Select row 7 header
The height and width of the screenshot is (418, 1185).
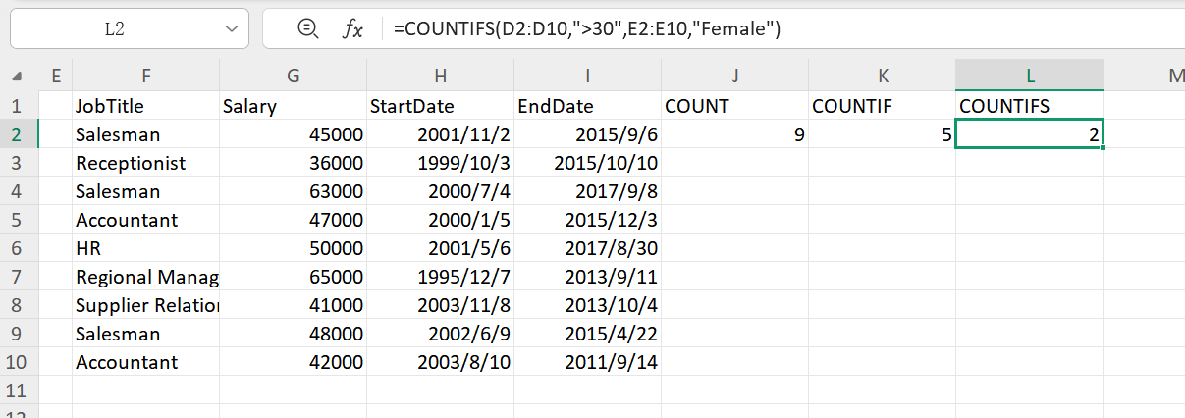coord(18,277)
